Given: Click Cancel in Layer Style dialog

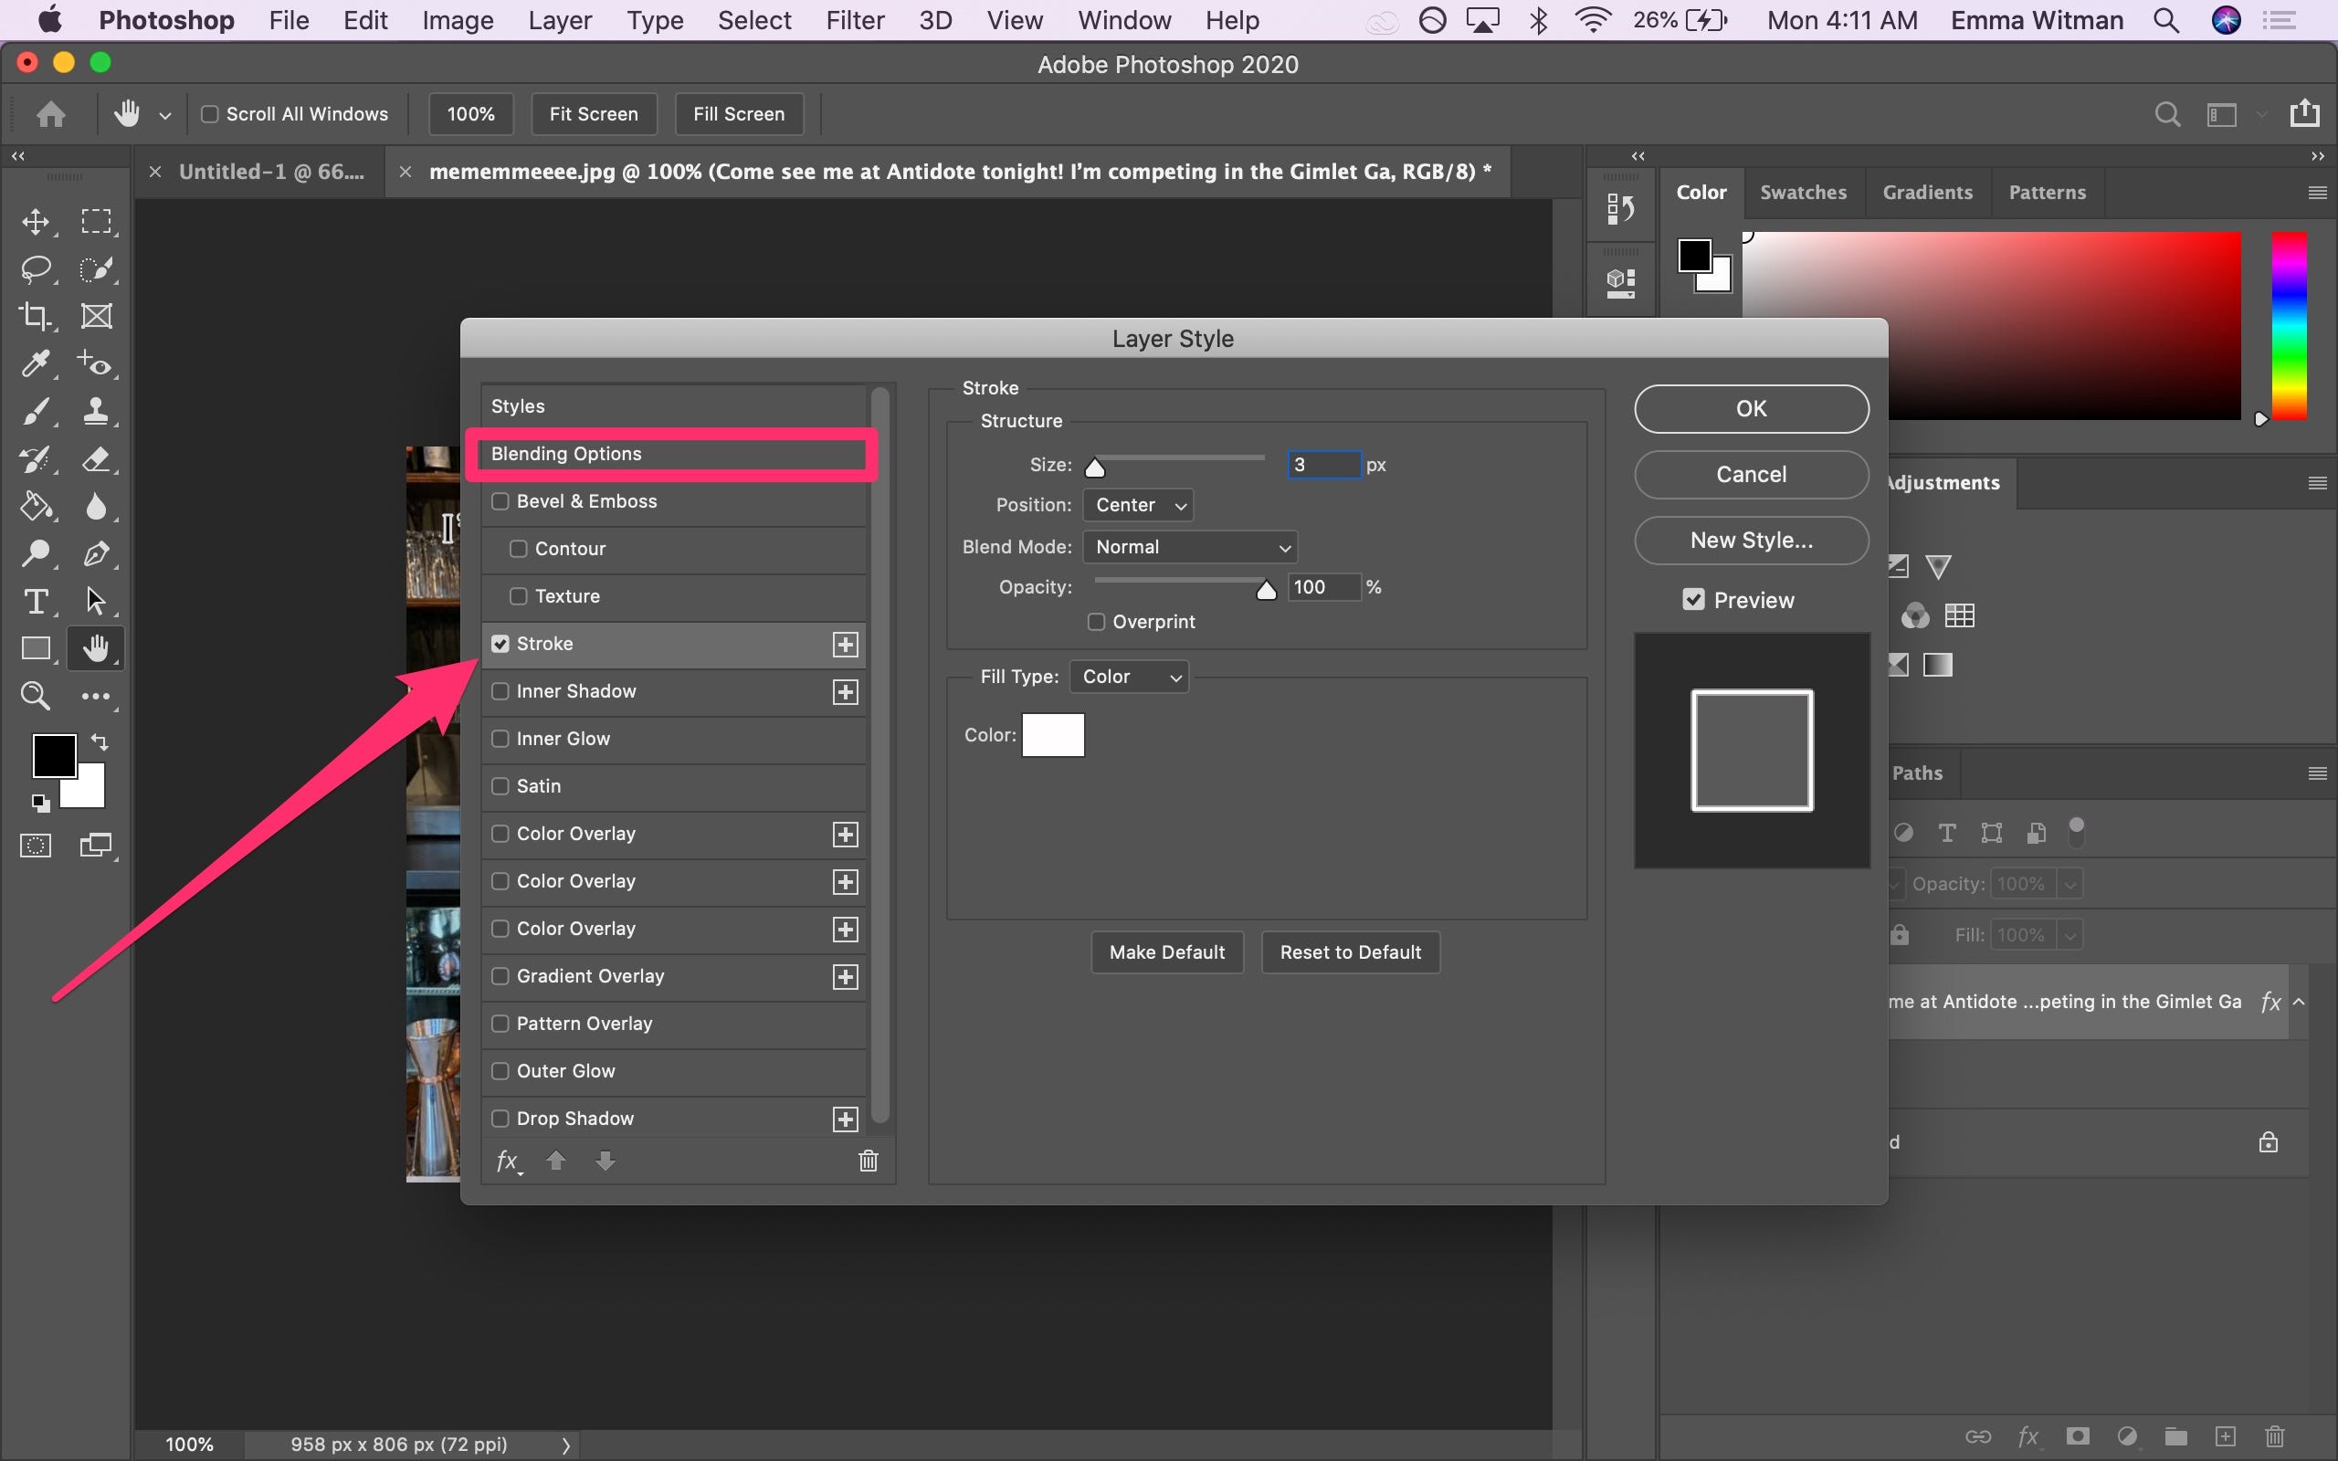Looking at the screenshot, I should point(1752,475).
